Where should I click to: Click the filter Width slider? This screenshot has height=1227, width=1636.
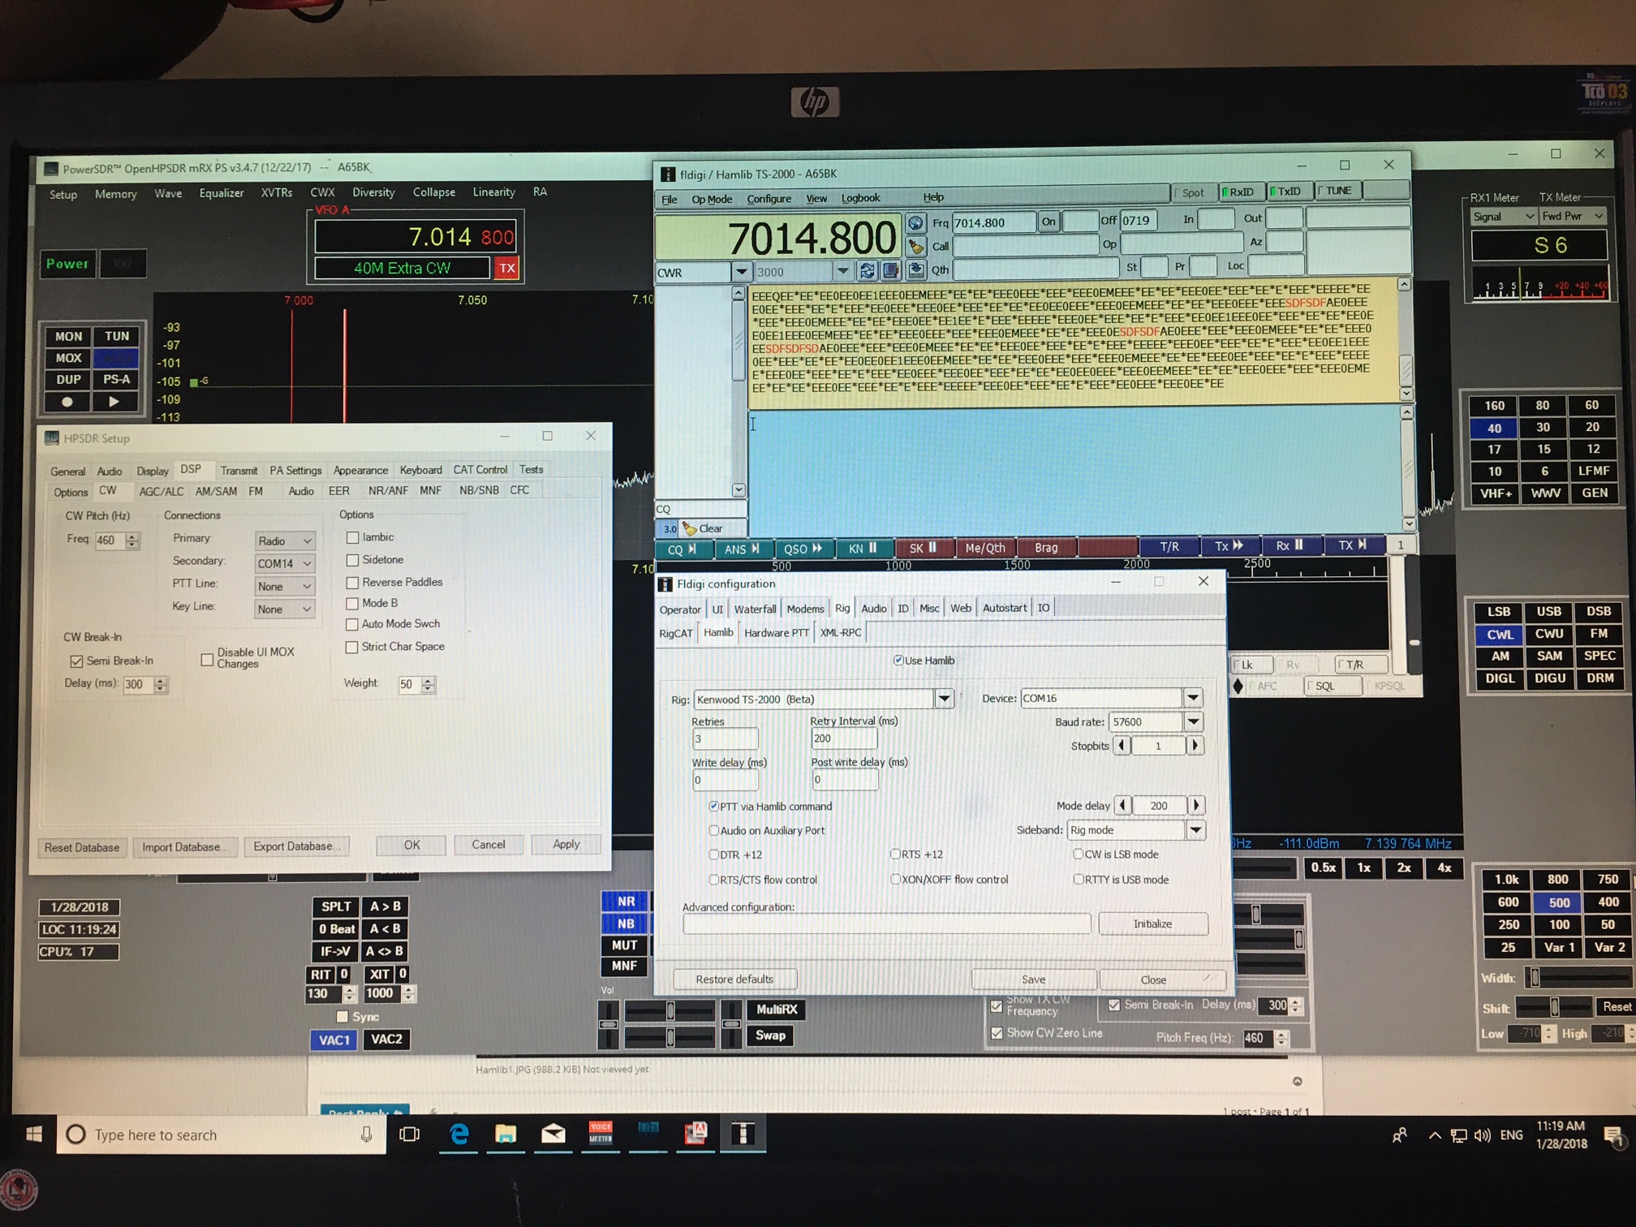1578,978
